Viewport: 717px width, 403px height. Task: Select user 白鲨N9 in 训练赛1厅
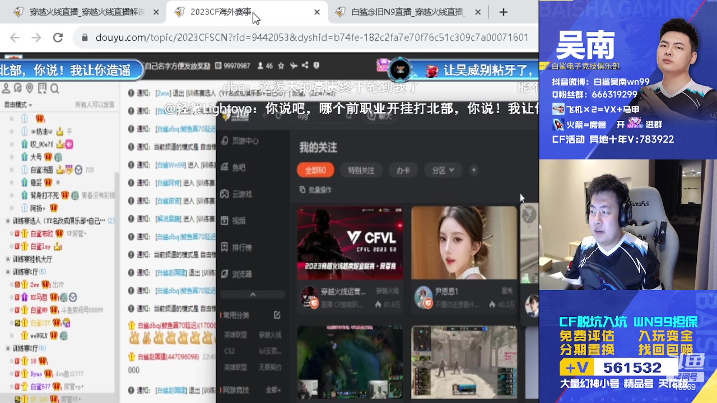click(x=39, y=310)
